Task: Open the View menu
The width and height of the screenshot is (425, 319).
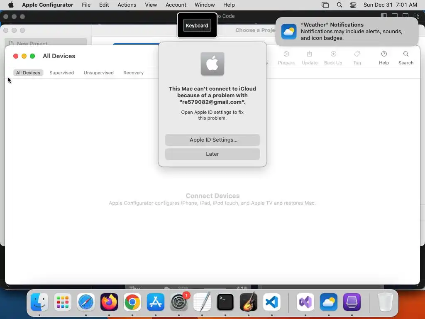Action: tap(151, 5)
